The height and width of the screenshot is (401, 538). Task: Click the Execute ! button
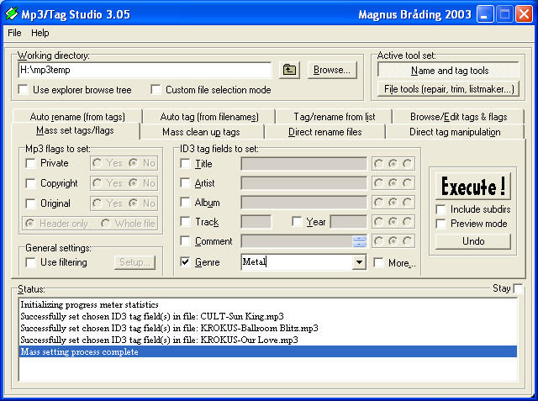coord(473,187)
